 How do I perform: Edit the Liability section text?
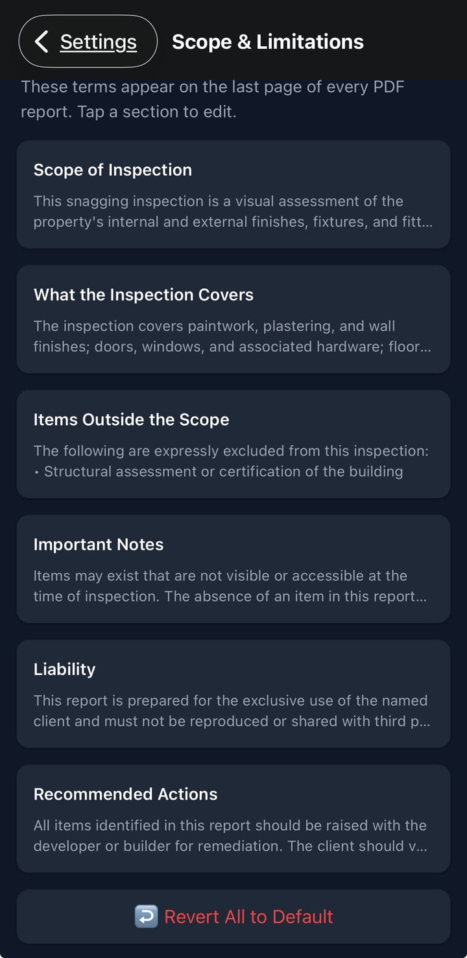[233, 693]
